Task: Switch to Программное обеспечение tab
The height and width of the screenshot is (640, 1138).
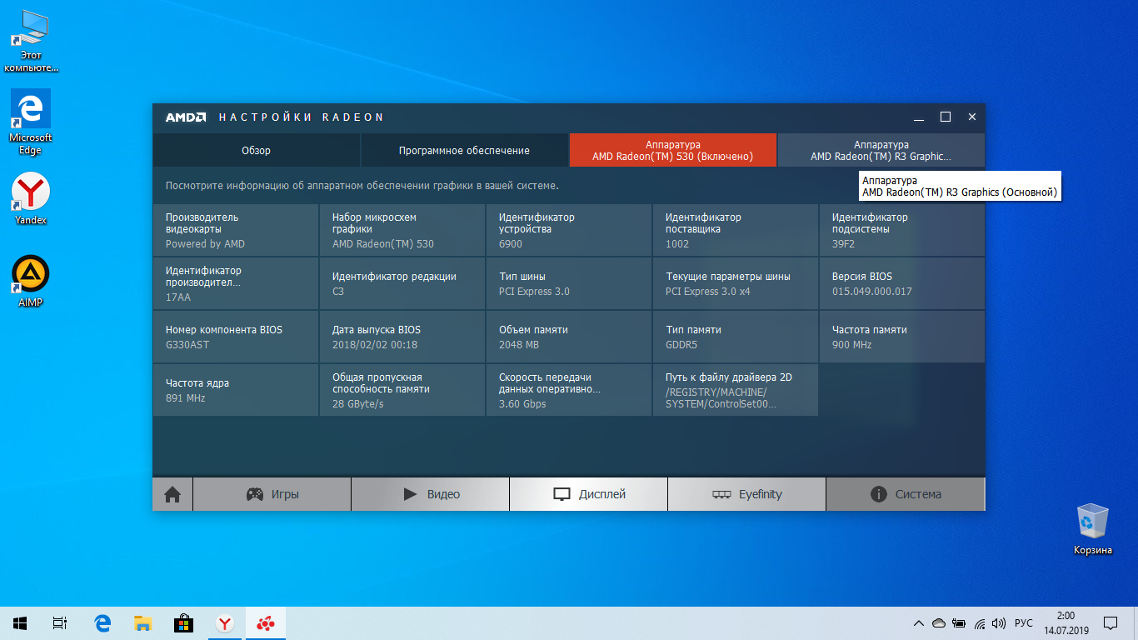Action: pyautogui.click(x=464, y=150)
